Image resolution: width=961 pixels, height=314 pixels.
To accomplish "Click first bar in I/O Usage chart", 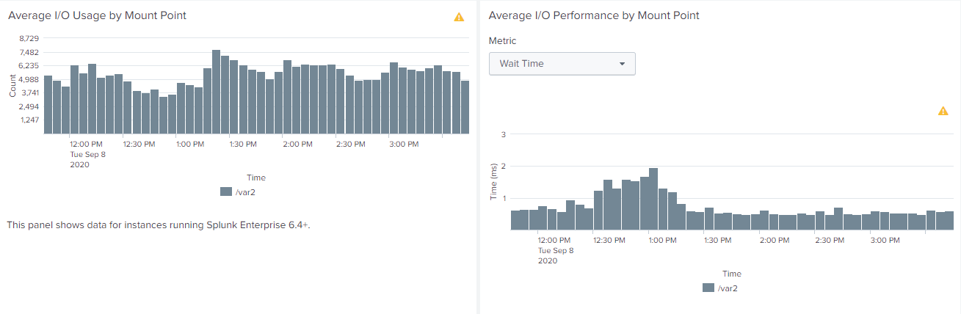I will tap(48, 104).
